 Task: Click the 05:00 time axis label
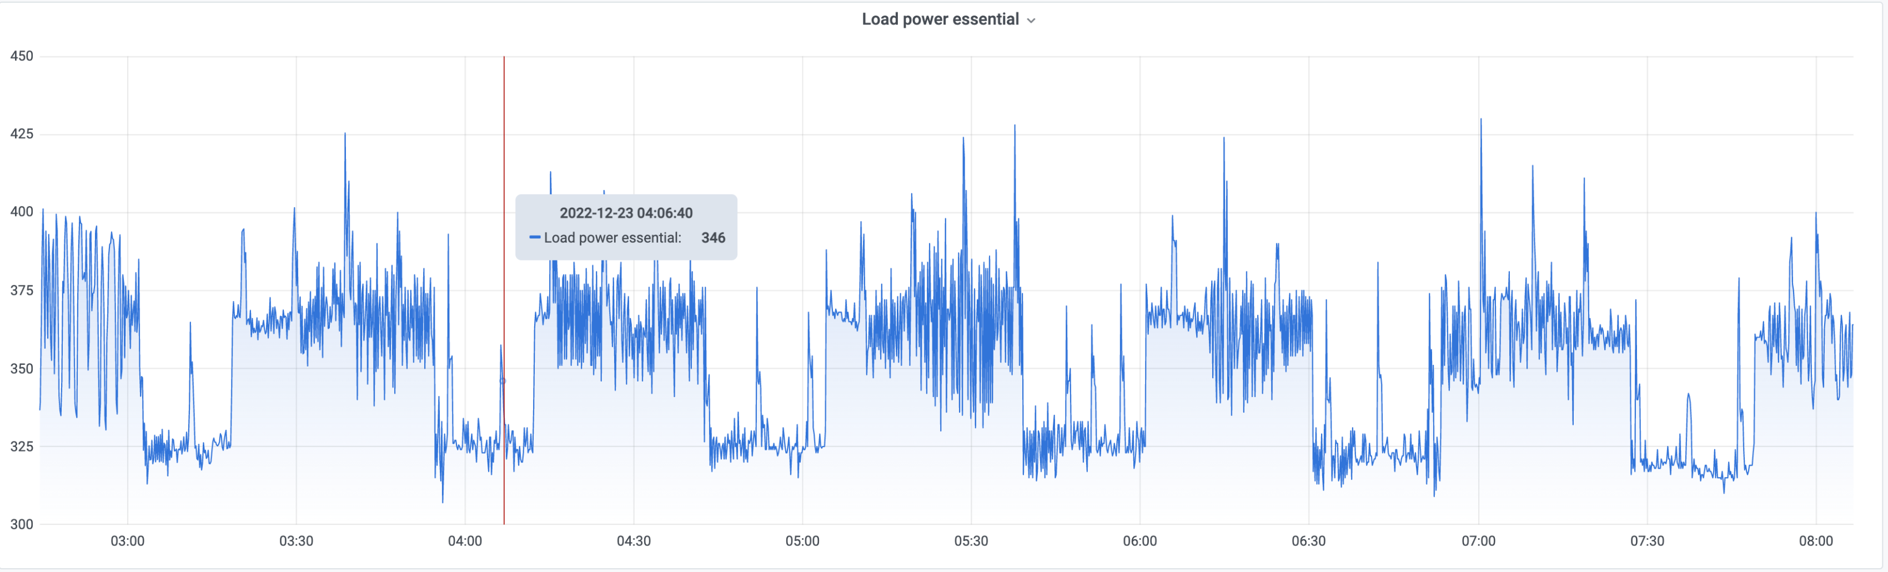coord(802,541)
